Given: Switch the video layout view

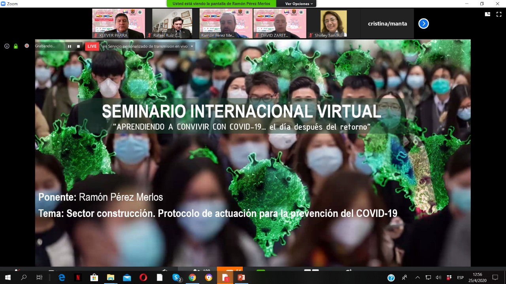Looking at the screenshot, I should pos(488,14).
